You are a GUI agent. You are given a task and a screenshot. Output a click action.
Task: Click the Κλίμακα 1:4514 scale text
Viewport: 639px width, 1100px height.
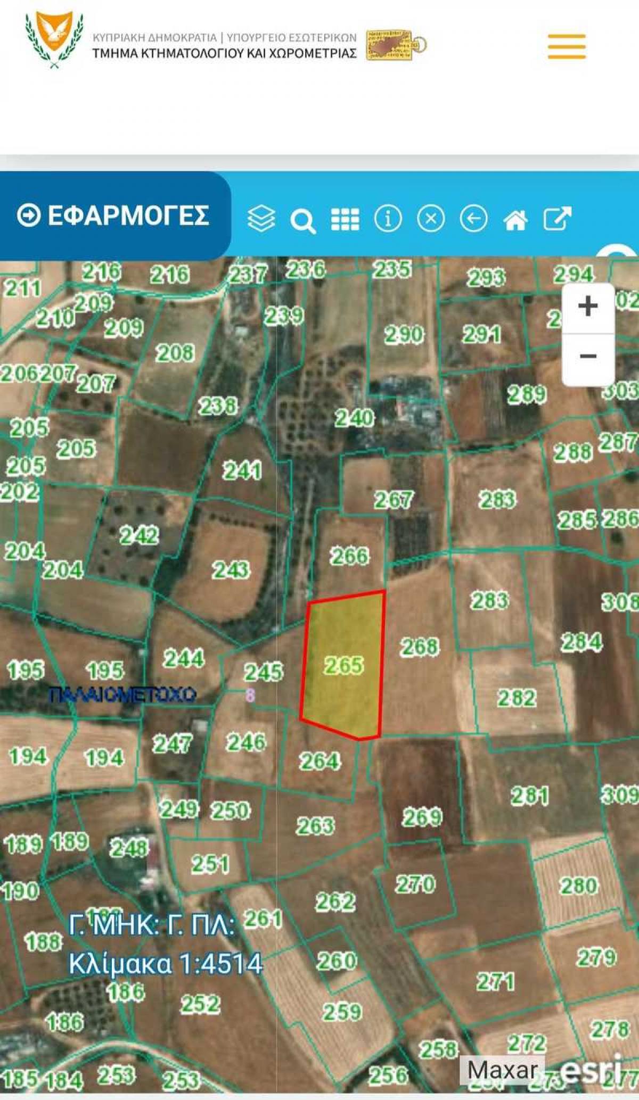pos(166,964)
